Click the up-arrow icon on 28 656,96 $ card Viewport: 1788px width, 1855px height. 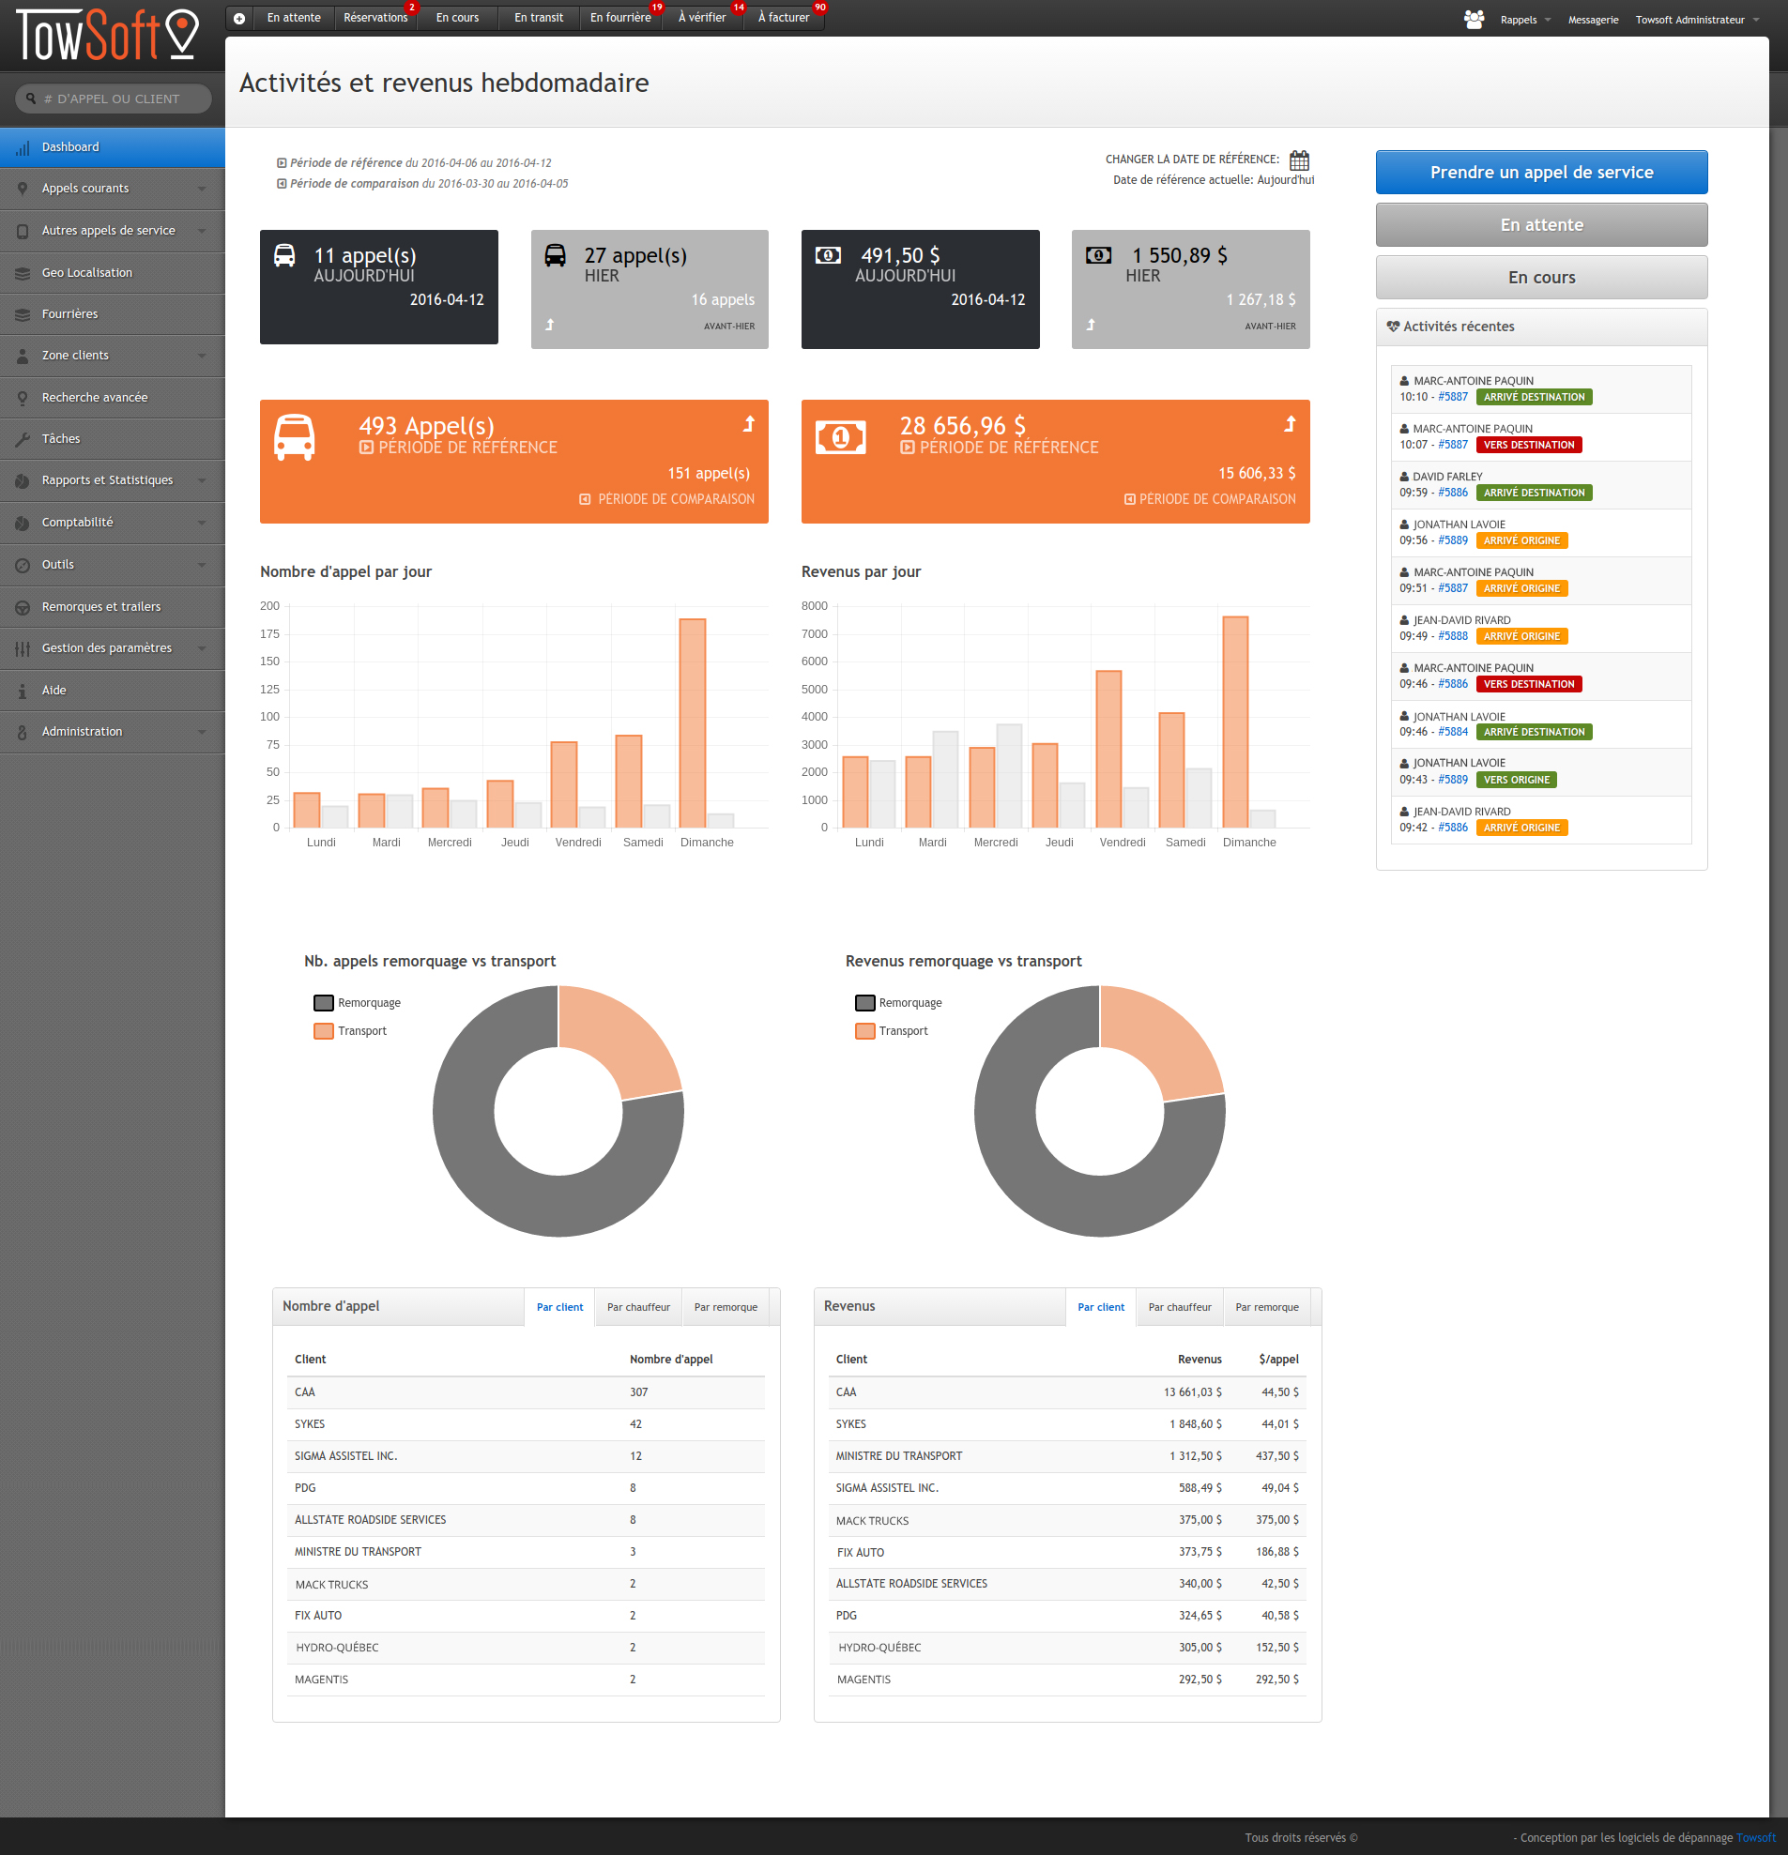pos(1290,424)
